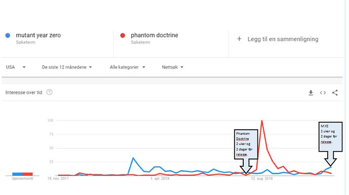Open the embed code icon
349x195 pixels.
[x=323, y=93]
